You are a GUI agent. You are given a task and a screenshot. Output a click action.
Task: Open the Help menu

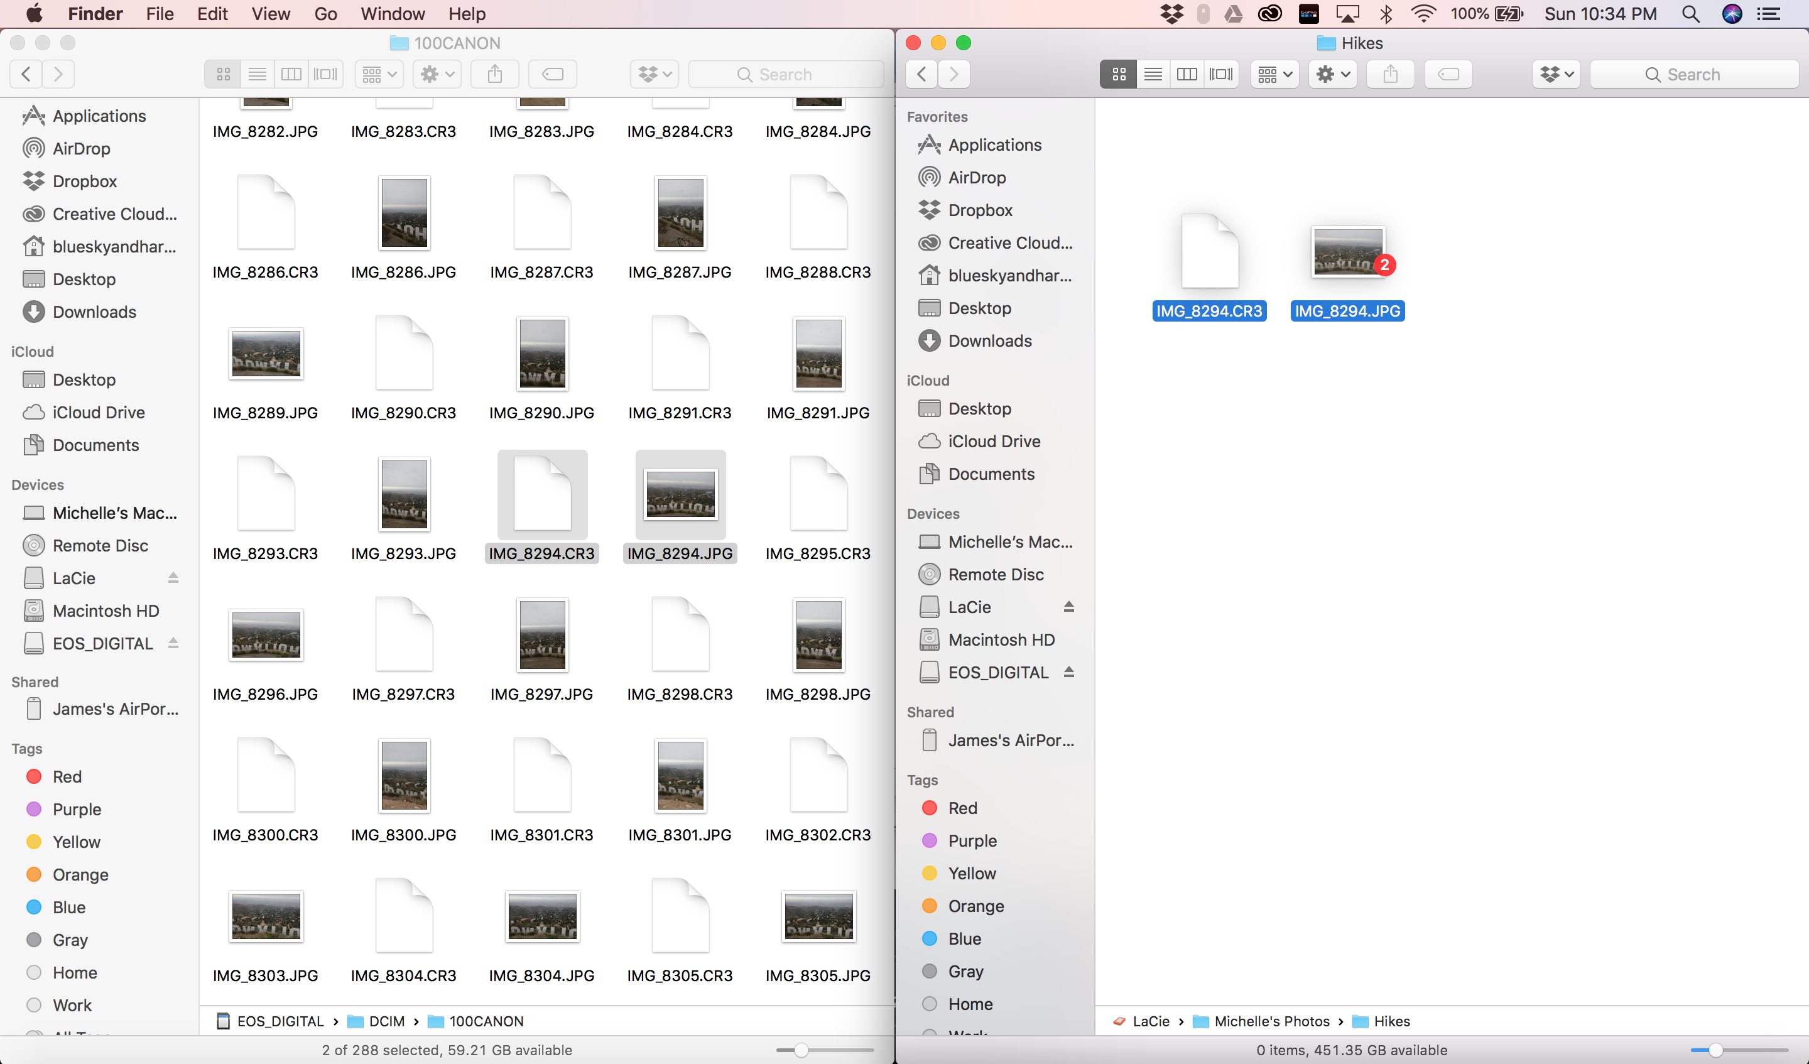coord(467,14)
